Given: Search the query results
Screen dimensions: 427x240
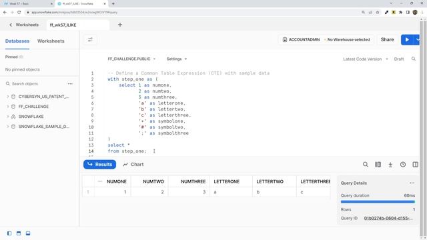Looking at the screenshot, I should coord(366,165).
